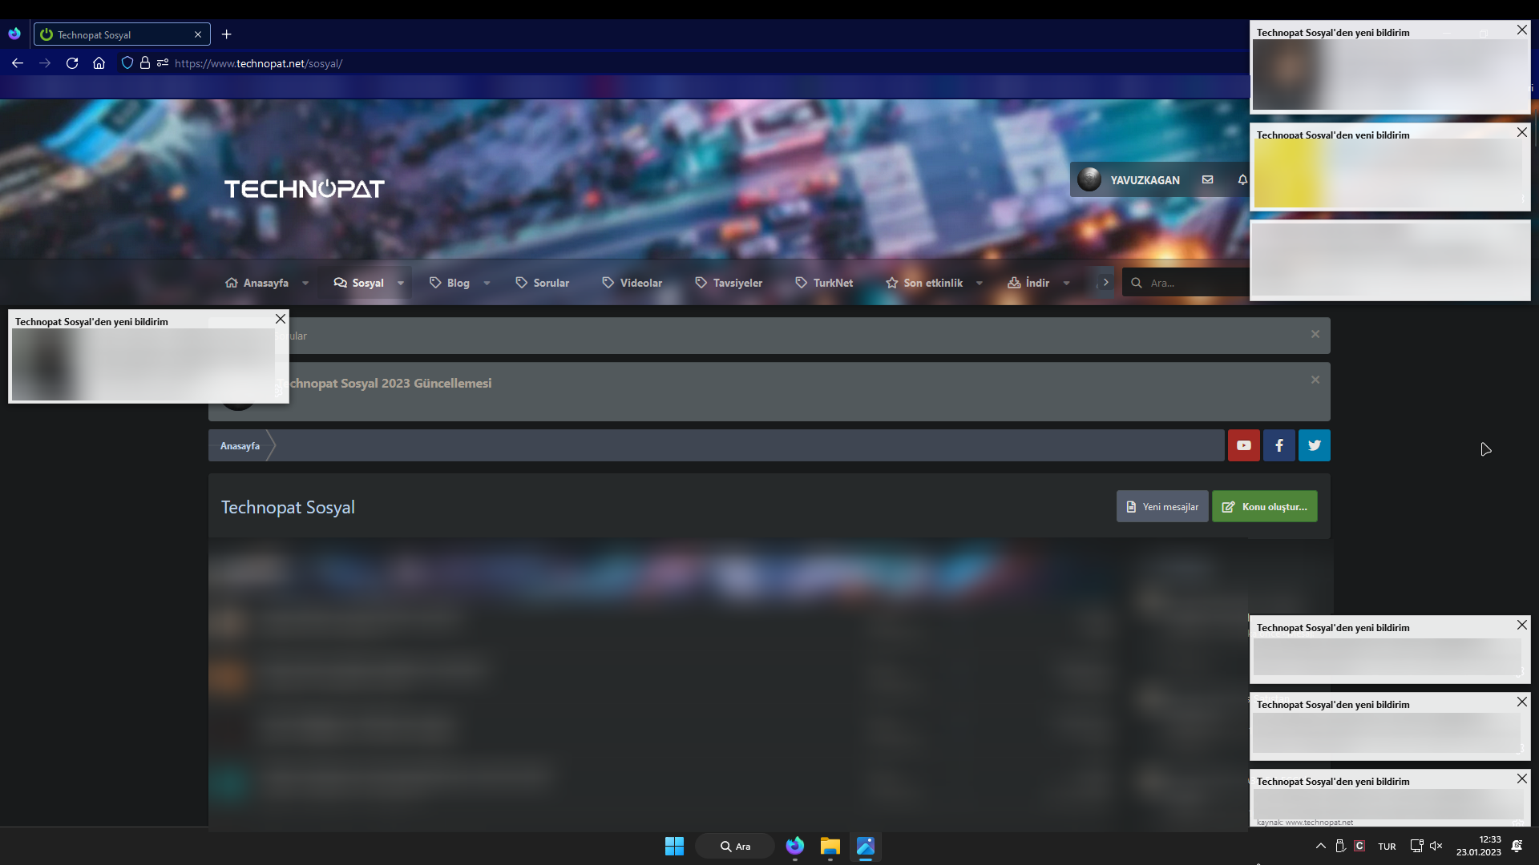Expand the Blog menu dropdown arrow

487,283
